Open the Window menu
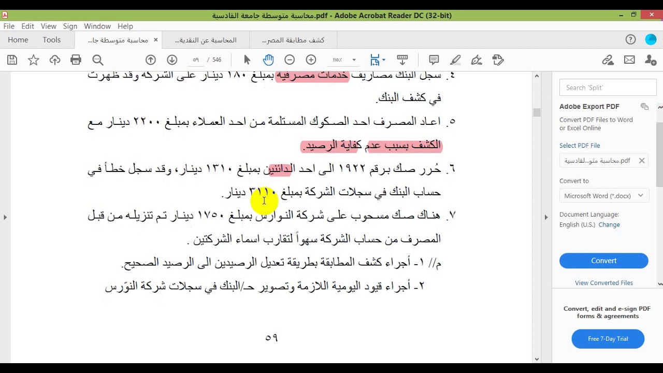 coord(97,26)
